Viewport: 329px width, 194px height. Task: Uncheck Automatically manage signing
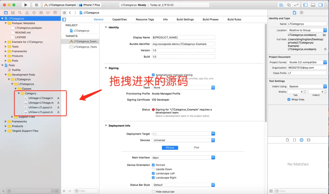pyautogui.click(x=153, y=75)
